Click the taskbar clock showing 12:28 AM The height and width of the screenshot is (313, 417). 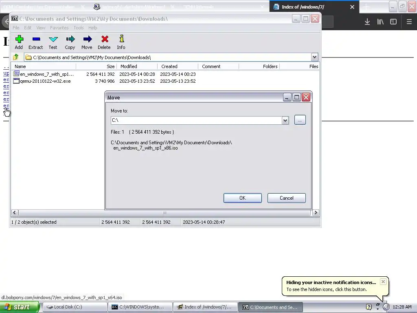tap(402, 307)
